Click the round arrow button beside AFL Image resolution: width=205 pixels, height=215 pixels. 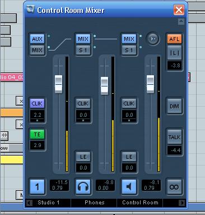(153, 39)
